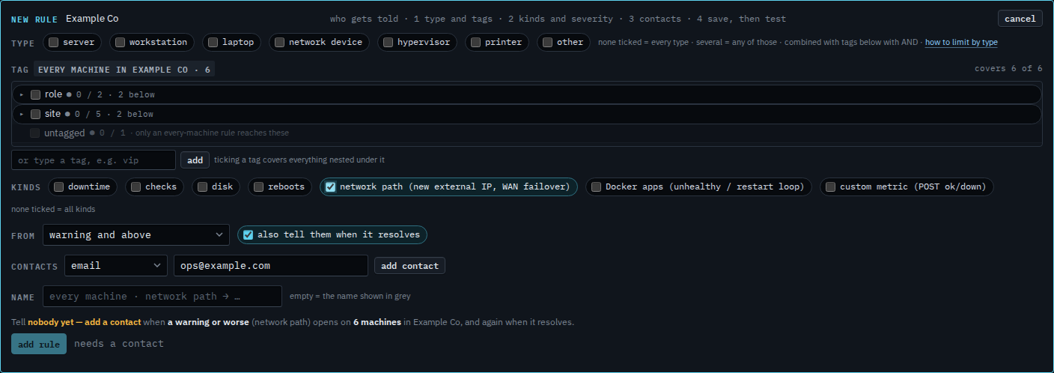
Task: Open the severity dropdown showing warning and above
Action: tap(136, 235)
